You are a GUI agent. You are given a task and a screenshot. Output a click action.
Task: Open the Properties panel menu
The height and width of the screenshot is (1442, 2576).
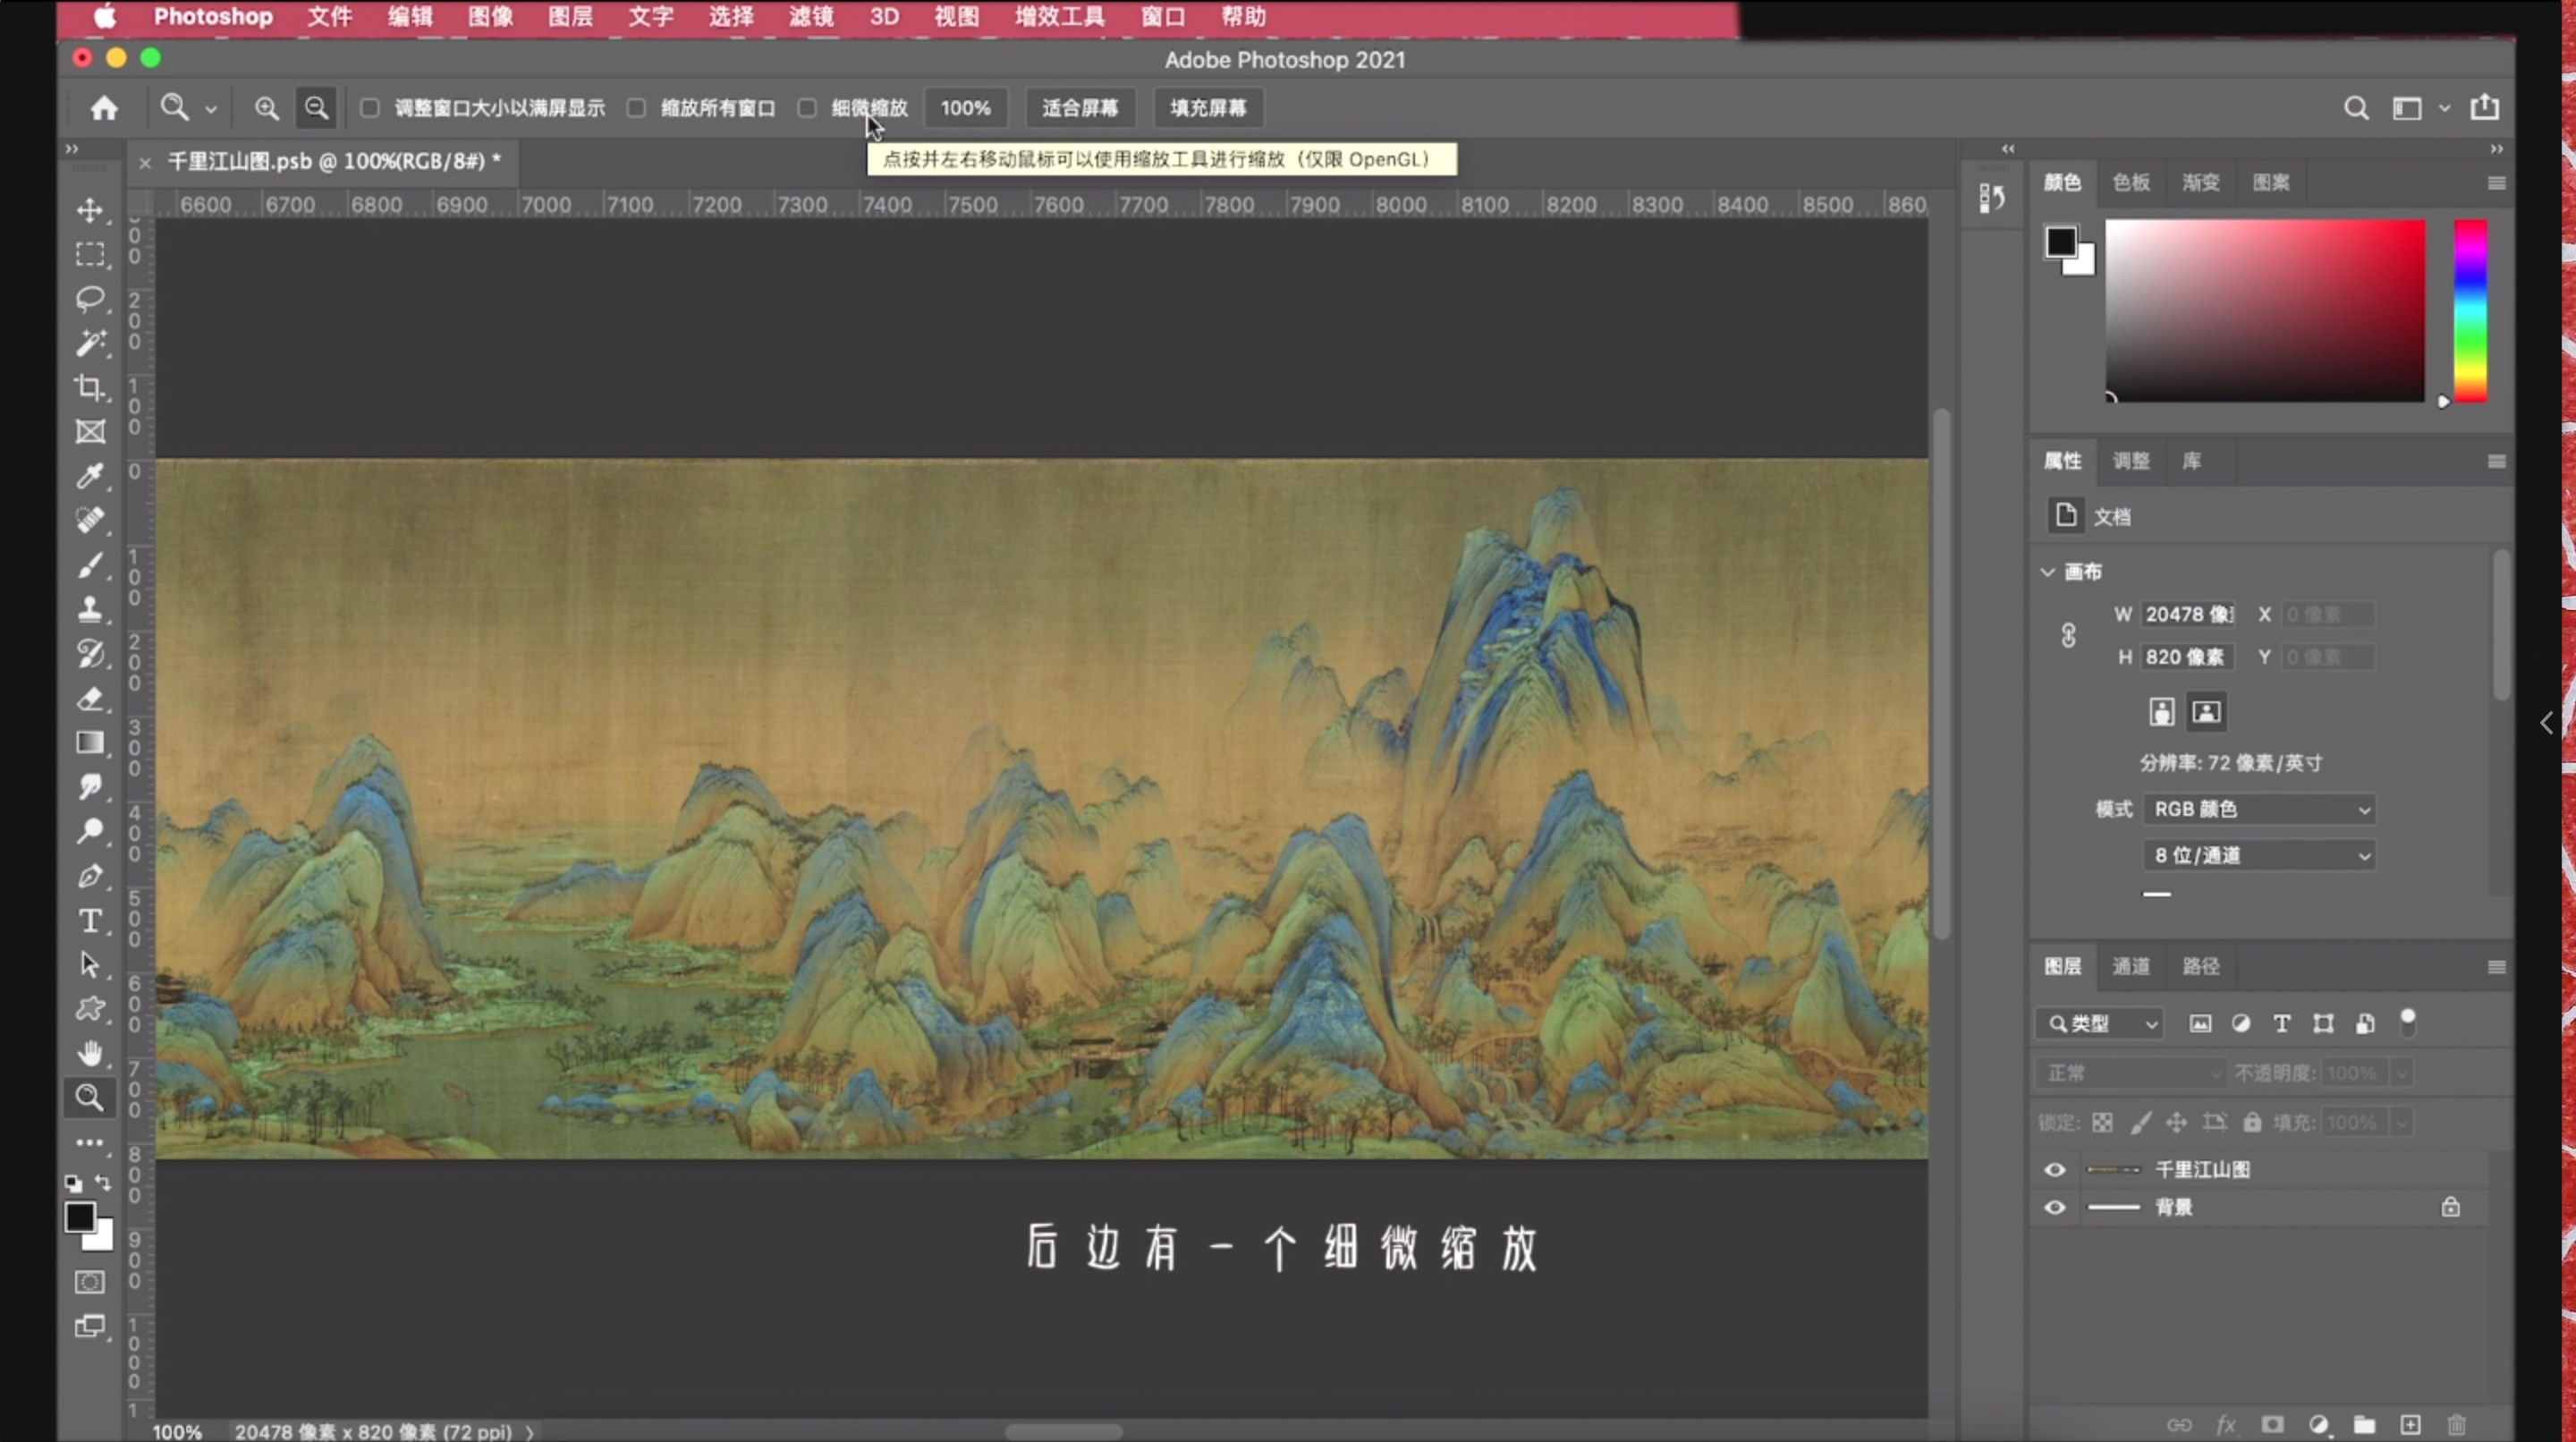pyautogui.click(x=2496, y=461)
